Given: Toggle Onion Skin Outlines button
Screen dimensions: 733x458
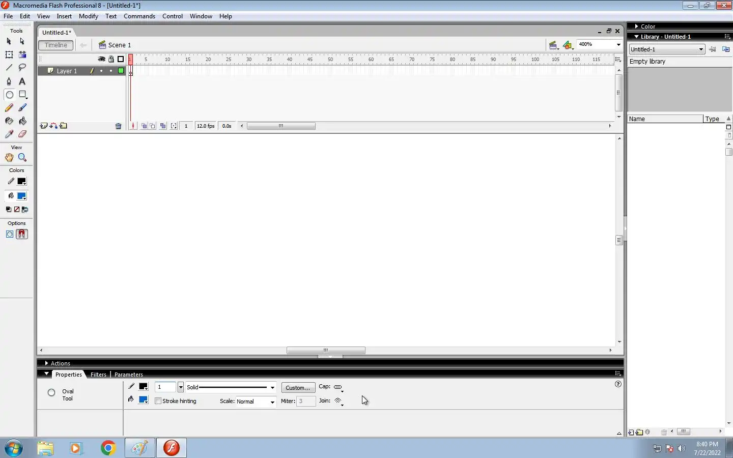Looking at the screenshot, I should click(x=153, y=126).
